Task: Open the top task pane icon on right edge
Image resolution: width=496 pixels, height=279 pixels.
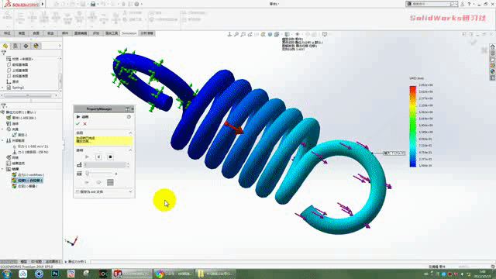Action: point(493,46)
